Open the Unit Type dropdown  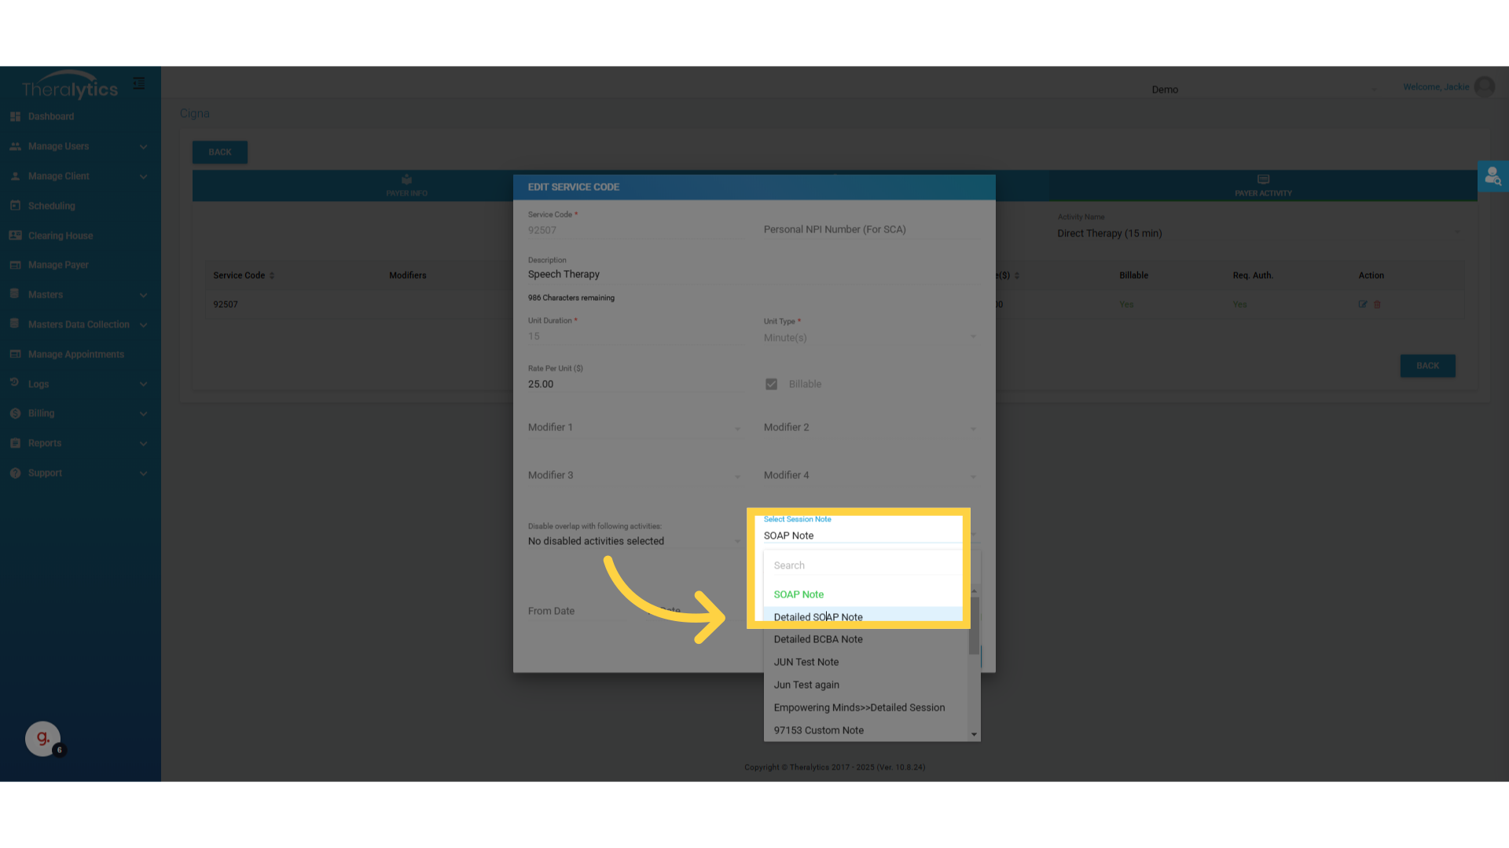click(x=869, y=338)
